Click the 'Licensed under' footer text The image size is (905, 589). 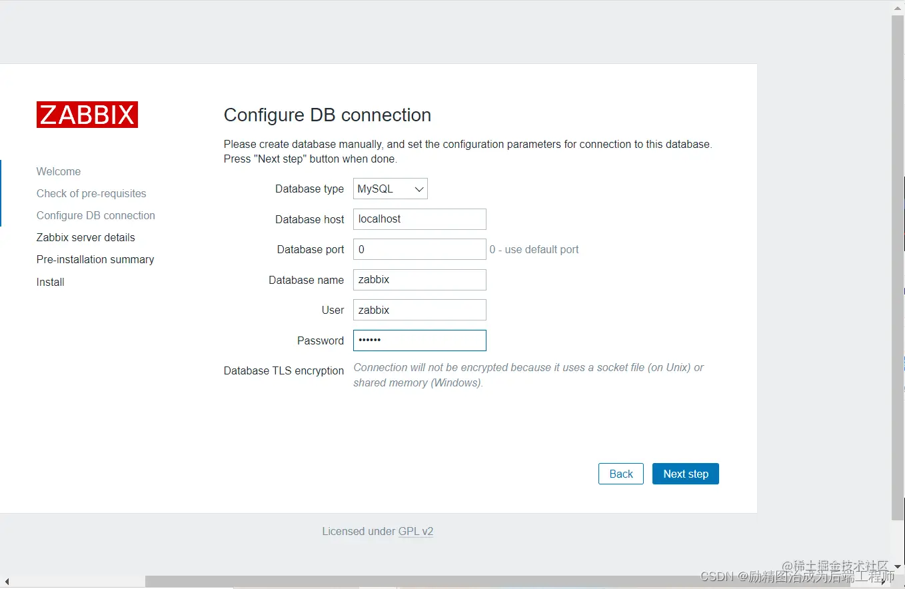click(x=359, y=531)
